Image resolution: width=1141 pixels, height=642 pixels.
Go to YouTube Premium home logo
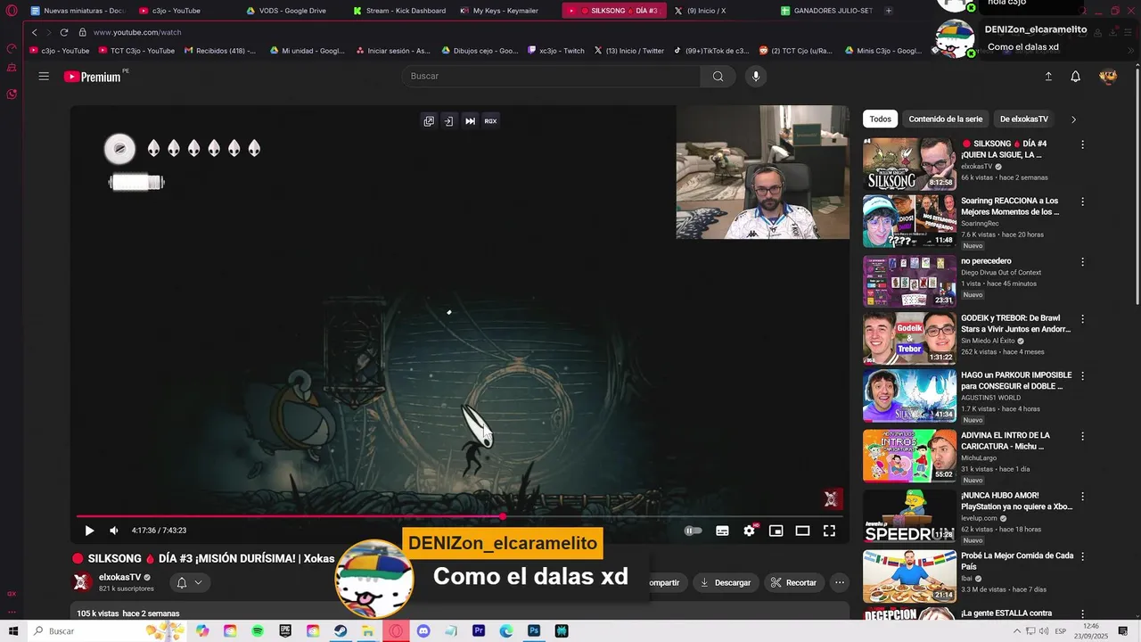coord(93,77)
